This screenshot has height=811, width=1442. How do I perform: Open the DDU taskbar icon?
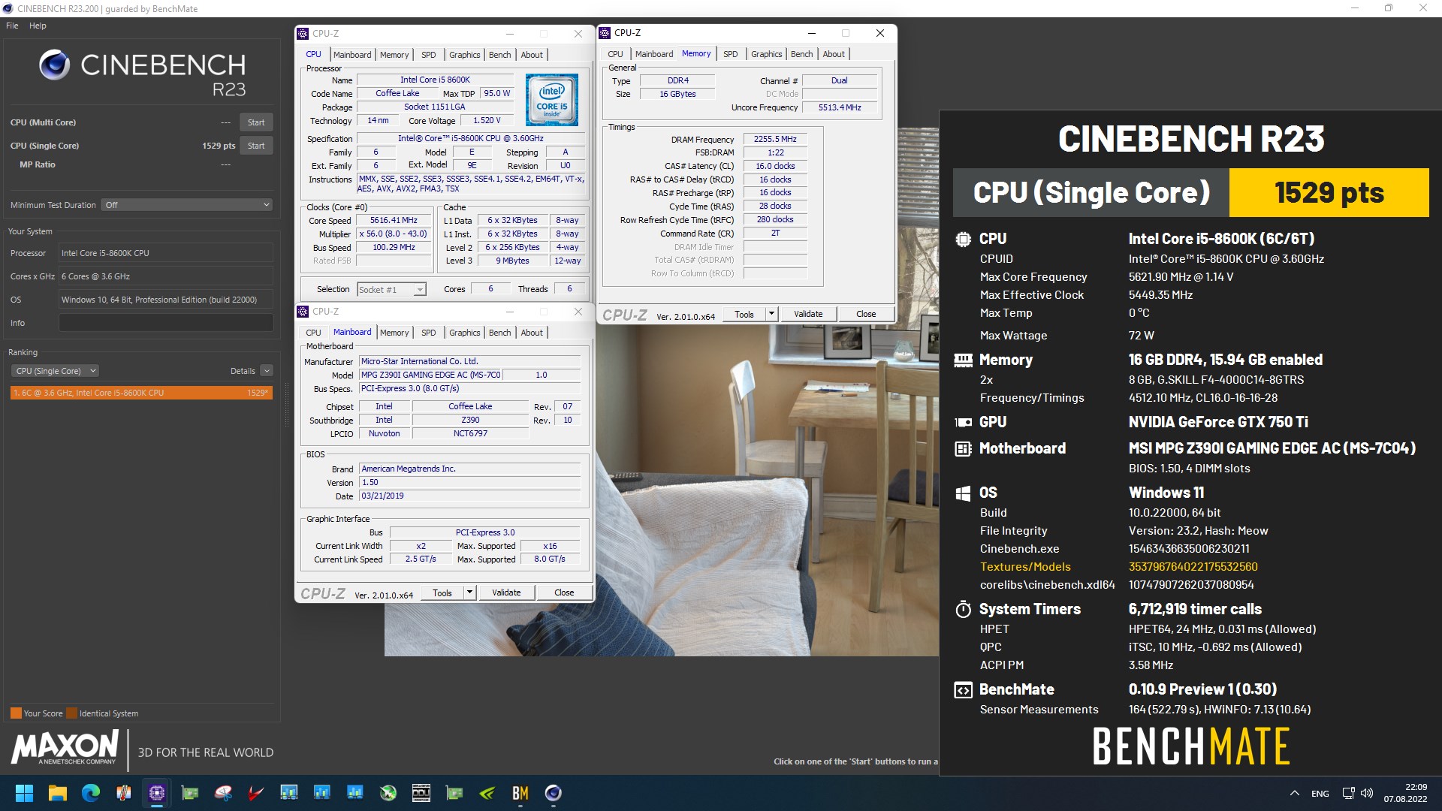[421, 793]
